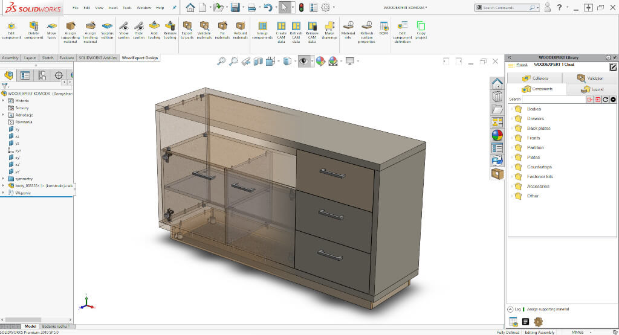Image resolution: width=619 pixels, height=335 pixels.
Task: Open the Undo dropdown arrow
Action: [275, 7]
